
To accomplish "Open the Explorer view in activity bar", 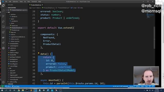I will 3,6.
